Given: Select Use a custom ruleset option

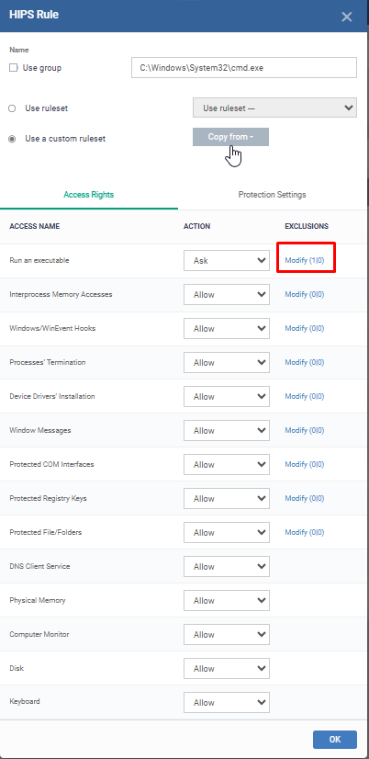Looking at the screenshot, I should point(12,139).
